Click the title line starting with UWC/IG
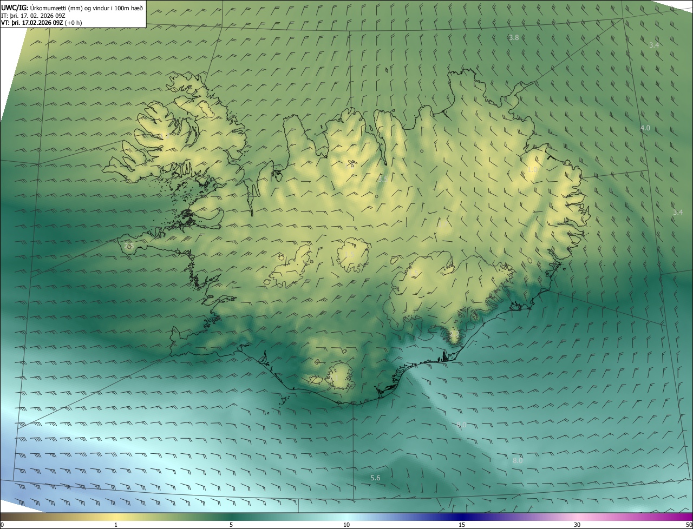 pos(72,8)
